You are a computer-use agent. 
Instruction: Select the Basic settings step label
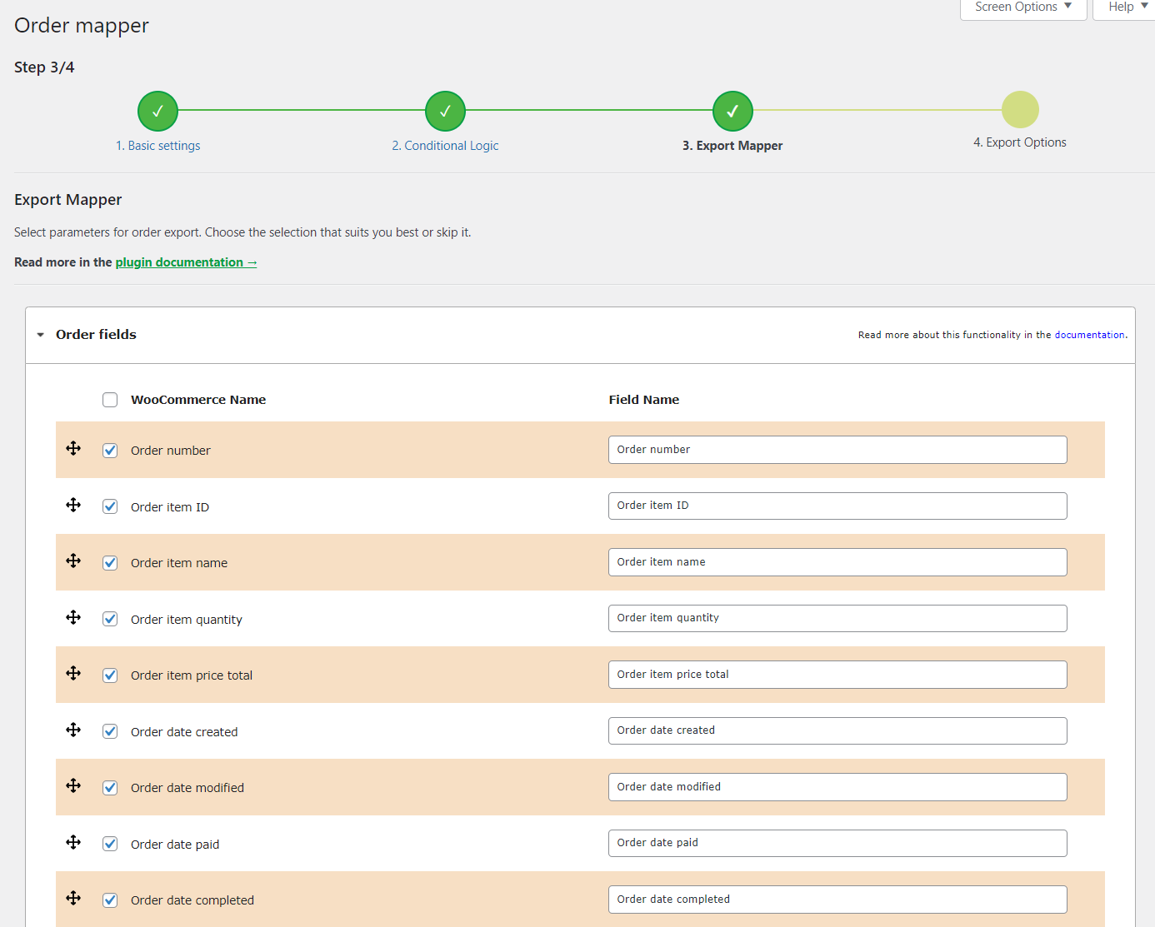158,145
